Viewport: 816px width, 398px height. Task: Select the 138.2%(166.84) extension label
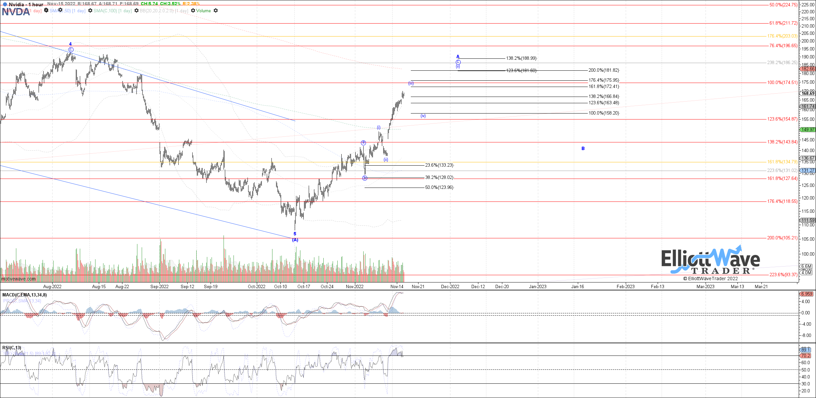pyautogui.click(x=604, y=96)
